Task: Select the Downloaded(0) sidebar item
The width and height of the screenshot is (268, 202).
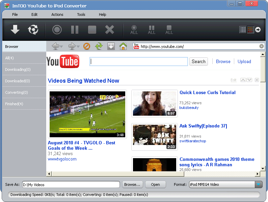Action: tap(24, 81)
